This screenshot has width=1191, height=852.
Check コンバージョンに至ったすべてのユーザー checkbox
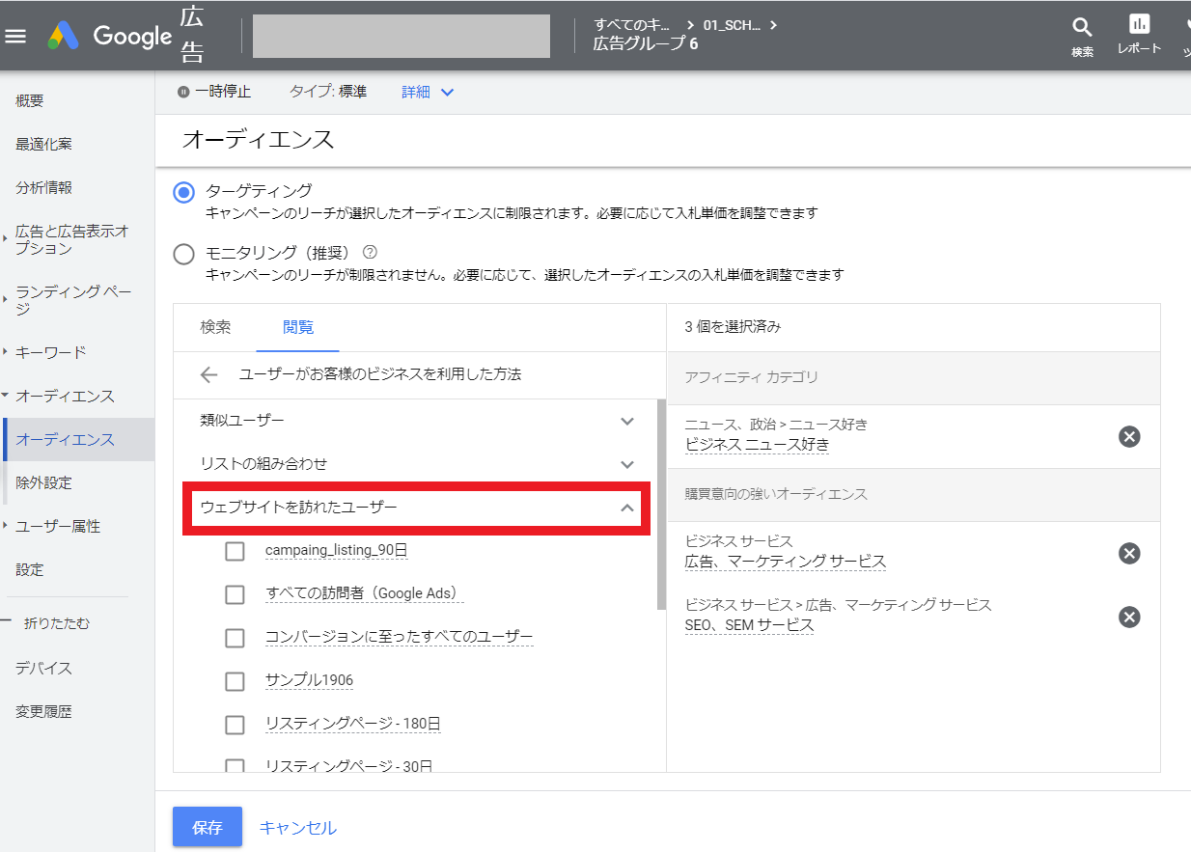(235, 638)
